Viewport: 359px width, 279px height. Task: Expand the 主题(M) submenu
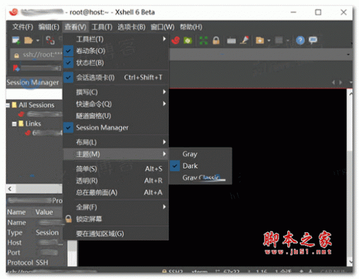point(115,154)
